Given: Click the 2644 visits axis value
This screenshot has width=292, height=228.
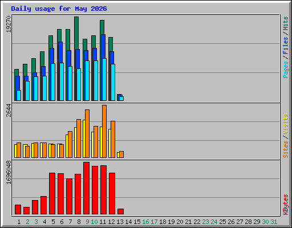Looking at the screenshot, I should click(x=9, y=111).
